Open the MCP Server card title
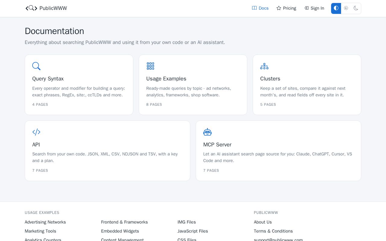The width and height of the screenshot is (386, 241). [x=217, y=145]
